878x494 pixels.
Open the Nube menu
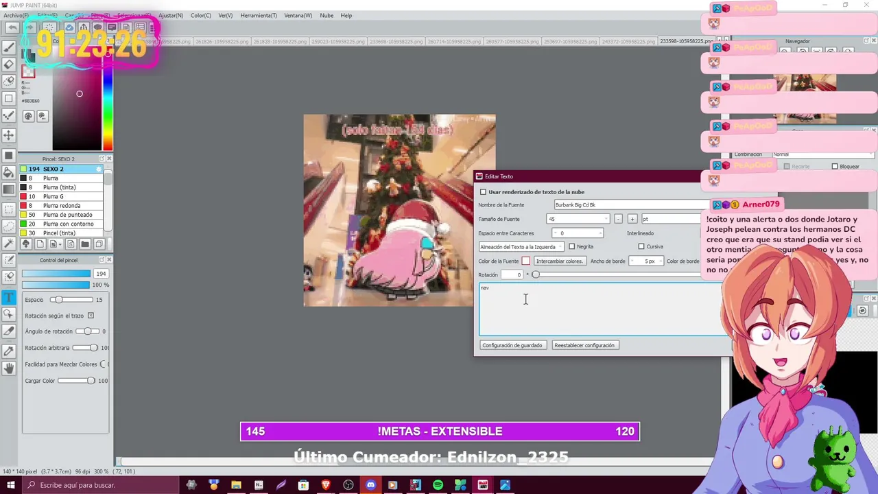pyautogui.click(x=327, y=15)
